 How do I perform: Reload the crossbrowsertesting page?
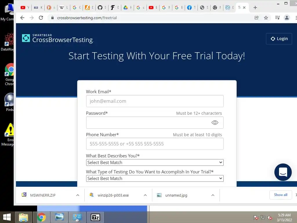point(41,18)
